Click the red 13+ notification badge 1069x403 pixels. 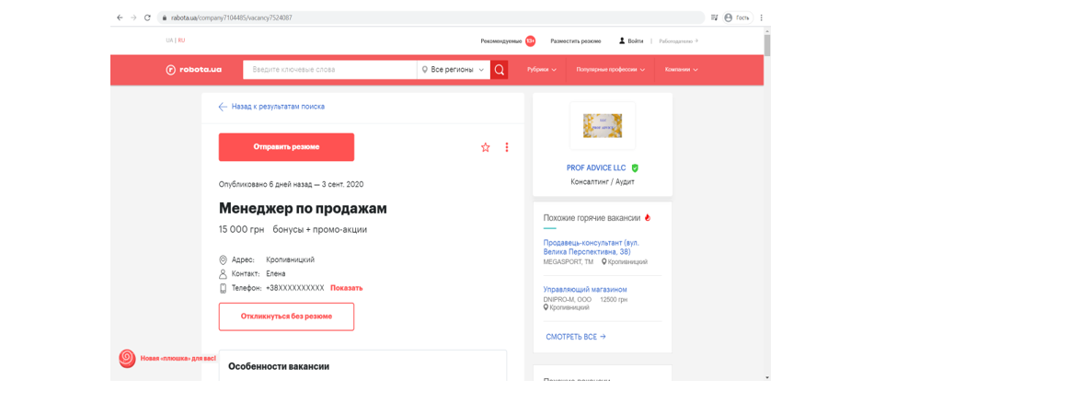pos(531,40)
